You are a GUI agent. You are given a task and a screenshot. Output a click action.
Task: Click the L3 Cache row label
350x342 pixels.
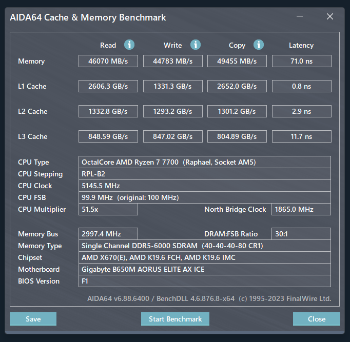pos(33,136)
